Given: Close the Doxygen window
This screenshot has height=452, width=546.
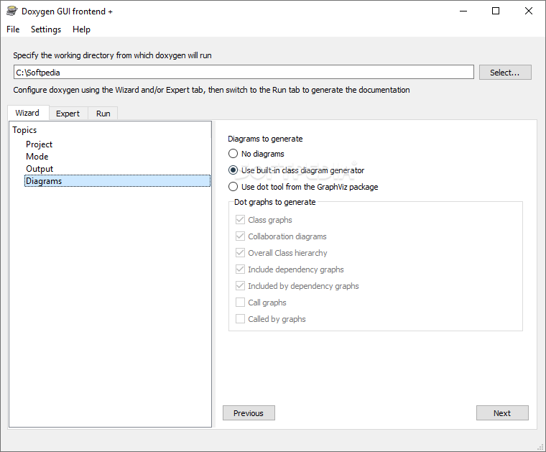Looking at the screenshot, I should click(529, 11).
